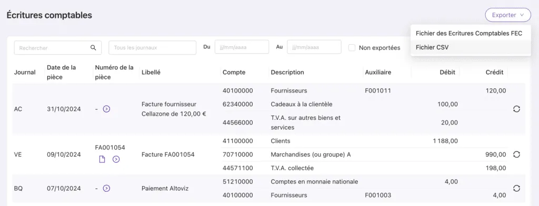The height and width of the screenshot is (206, 539).
Task: Refresh the BQ Paiement Altoviz entry
Action: click(516, 188)
